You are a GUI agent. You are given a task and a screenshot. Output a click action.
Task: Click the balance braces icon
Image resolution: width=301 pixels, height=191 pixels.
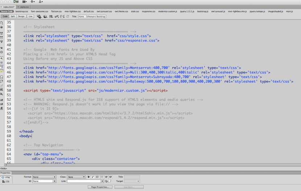[1, 52]
